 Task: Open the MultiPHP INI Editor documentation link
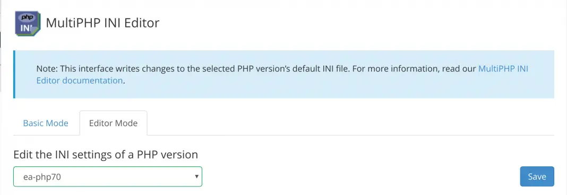503,68
